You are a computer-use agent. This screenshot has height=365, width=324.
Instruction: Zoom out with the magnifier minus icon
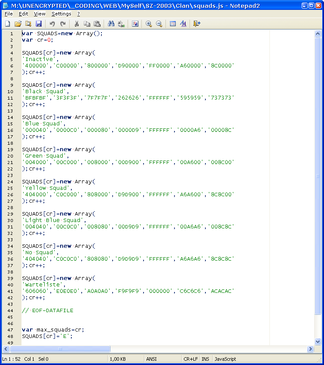tap(159, 24)
